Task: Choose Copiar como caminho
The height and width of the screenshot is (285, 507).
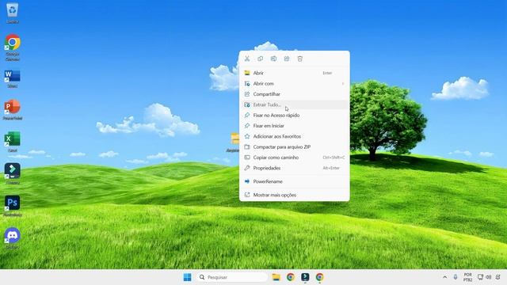Action: pyautogui.click(x=294, y=158)
